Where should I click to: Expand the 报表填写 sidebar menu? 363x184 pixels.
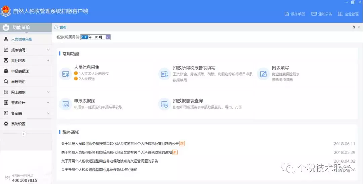pyautogui.click(x=26, y=50)
